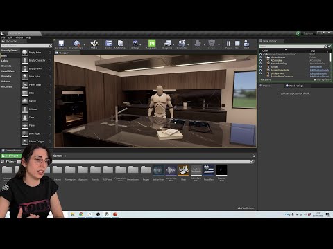Open Build options dropdown arrow

point(205,44)
